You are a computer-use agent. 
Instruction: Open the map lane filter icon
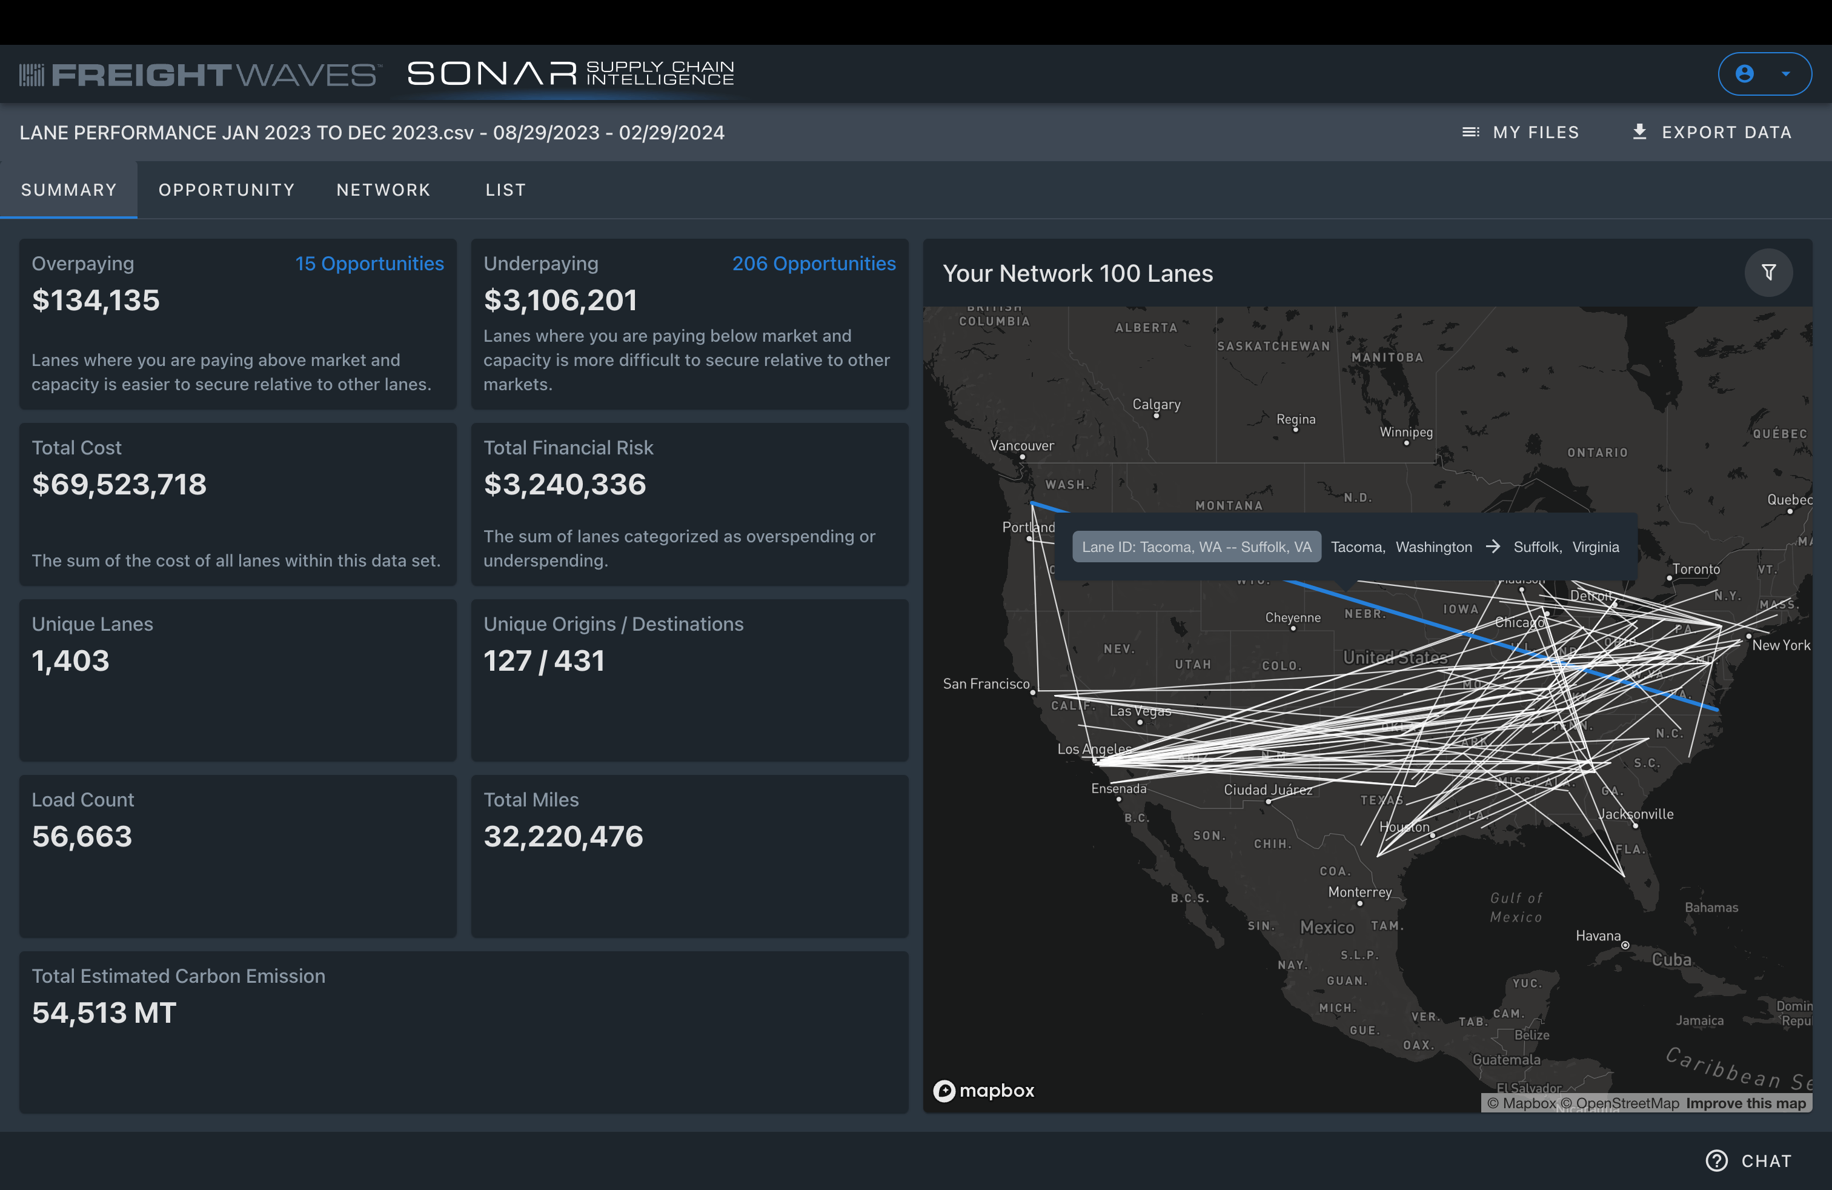pyautogui.click(x=1769, y=273)
